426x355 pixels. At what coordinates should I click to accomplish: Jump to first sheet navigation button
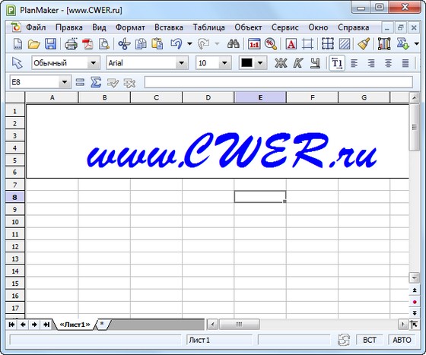(11, 325)
